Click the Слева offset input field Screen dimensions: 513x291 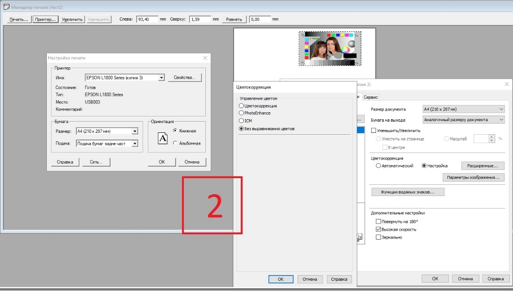[x=147, y=19]
